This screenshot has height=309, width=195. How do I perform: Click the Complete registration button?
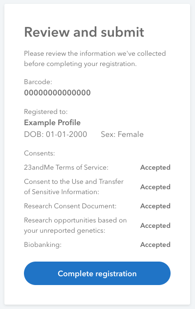(97, 273)
